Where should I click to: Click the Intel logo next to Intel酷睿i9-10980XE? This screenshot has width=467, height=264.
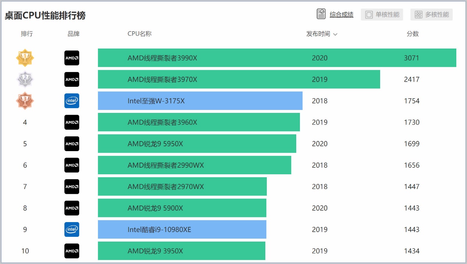71,229
